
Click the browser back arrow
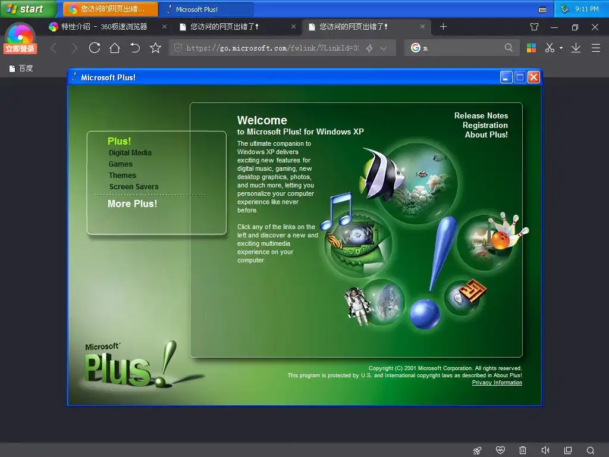(54, 48)
